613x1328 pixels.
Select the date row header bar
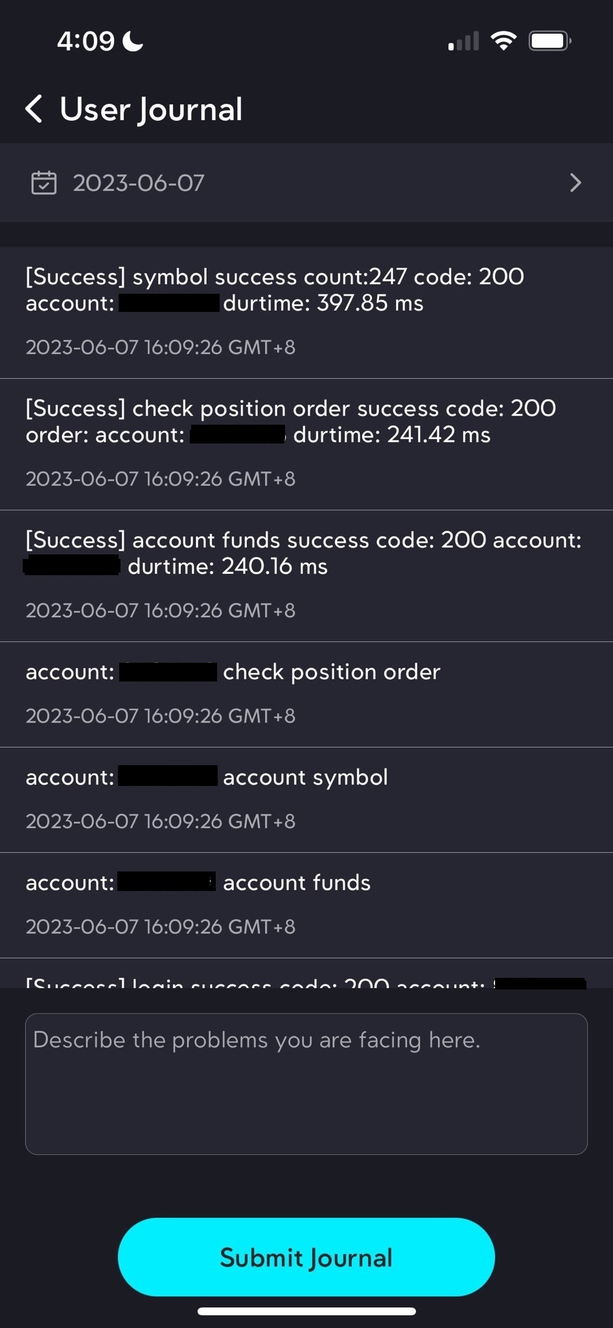pos(306,183)
